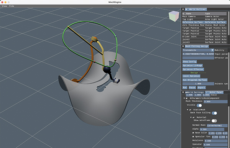
Task: Click the Base Color picker dot icon
Action: 193,133
